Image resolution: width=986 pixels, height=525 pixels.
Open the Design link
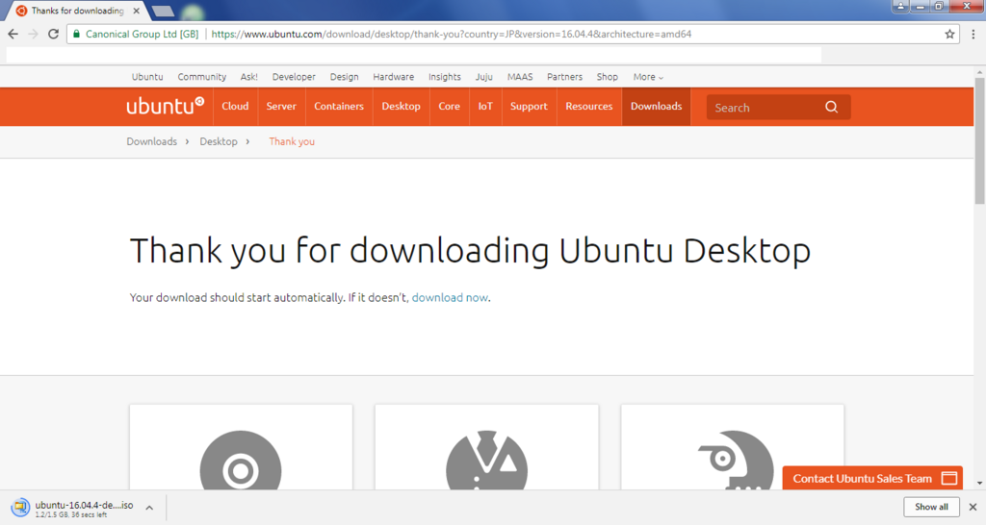[x=344, y=77]
